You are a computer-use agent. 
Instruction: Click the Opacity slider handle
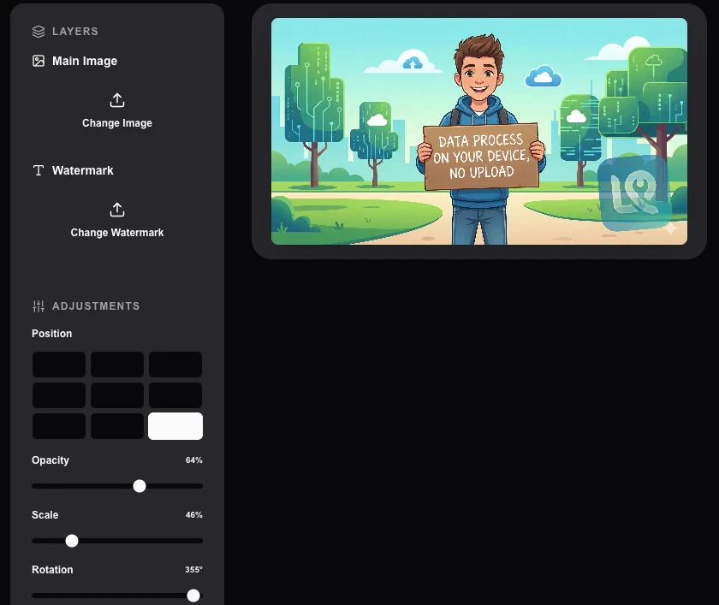pyautogui.click(x=140, y=486)
